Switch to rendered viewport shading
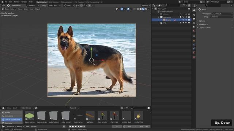Image resolution: width=234 pixels, height=131 pixels. coord(146,9)
